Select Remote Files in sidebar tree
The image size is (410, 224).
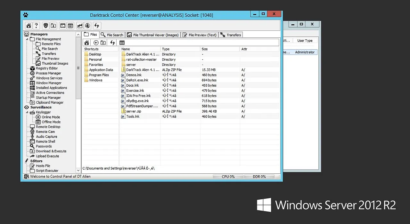coord(51,44)
